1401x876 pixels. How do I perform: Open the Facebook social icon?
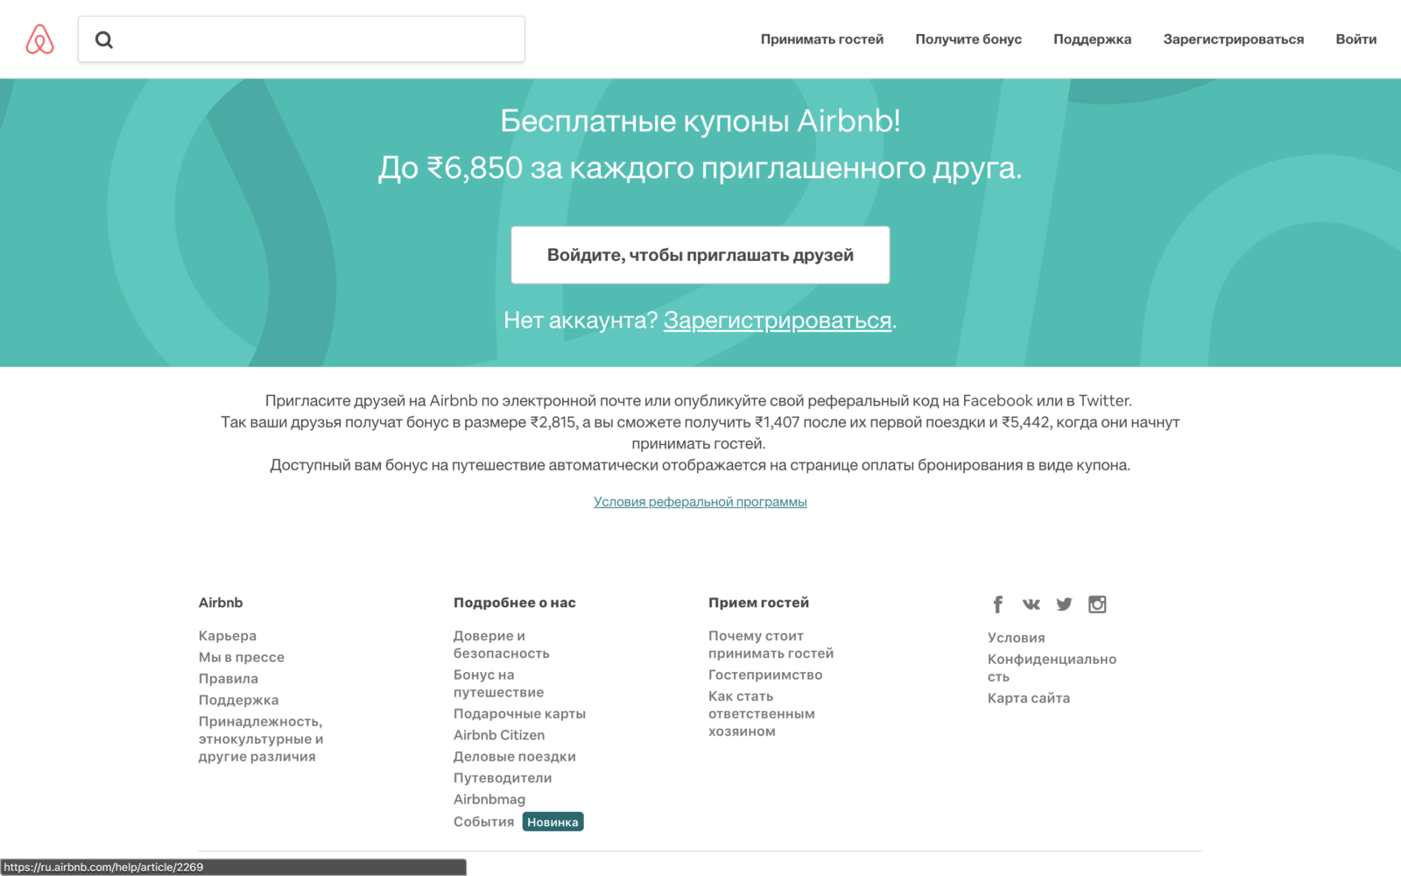(x=997, y=604)
